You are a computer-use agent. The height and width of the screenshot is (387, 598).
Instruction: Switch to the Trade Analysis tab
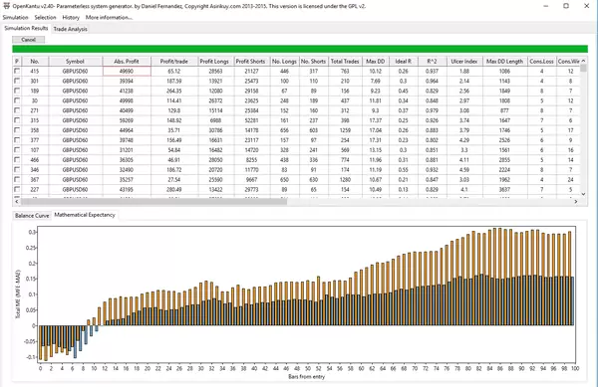click(x=70, y=29)
